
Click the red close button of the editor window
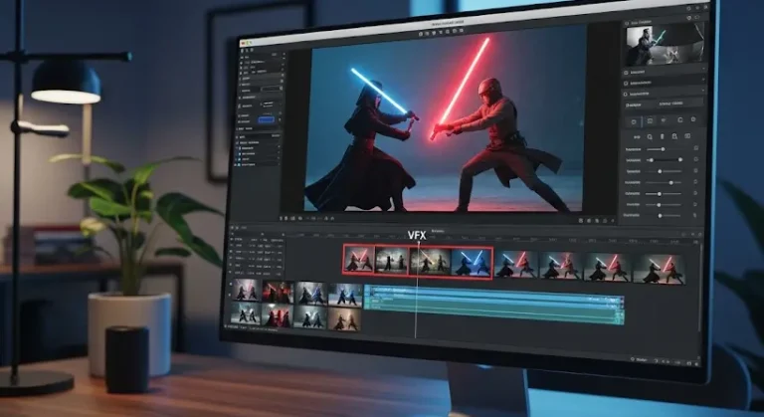[x=242, y=44]
